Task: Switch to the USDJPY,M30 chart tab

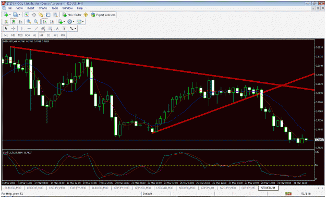Action: [x=57, y=188]
